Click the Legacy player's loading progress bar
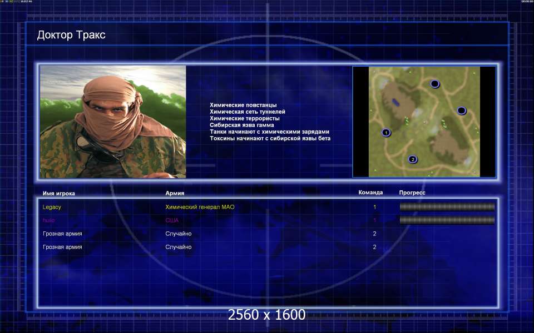 click(x=447, y=207)
